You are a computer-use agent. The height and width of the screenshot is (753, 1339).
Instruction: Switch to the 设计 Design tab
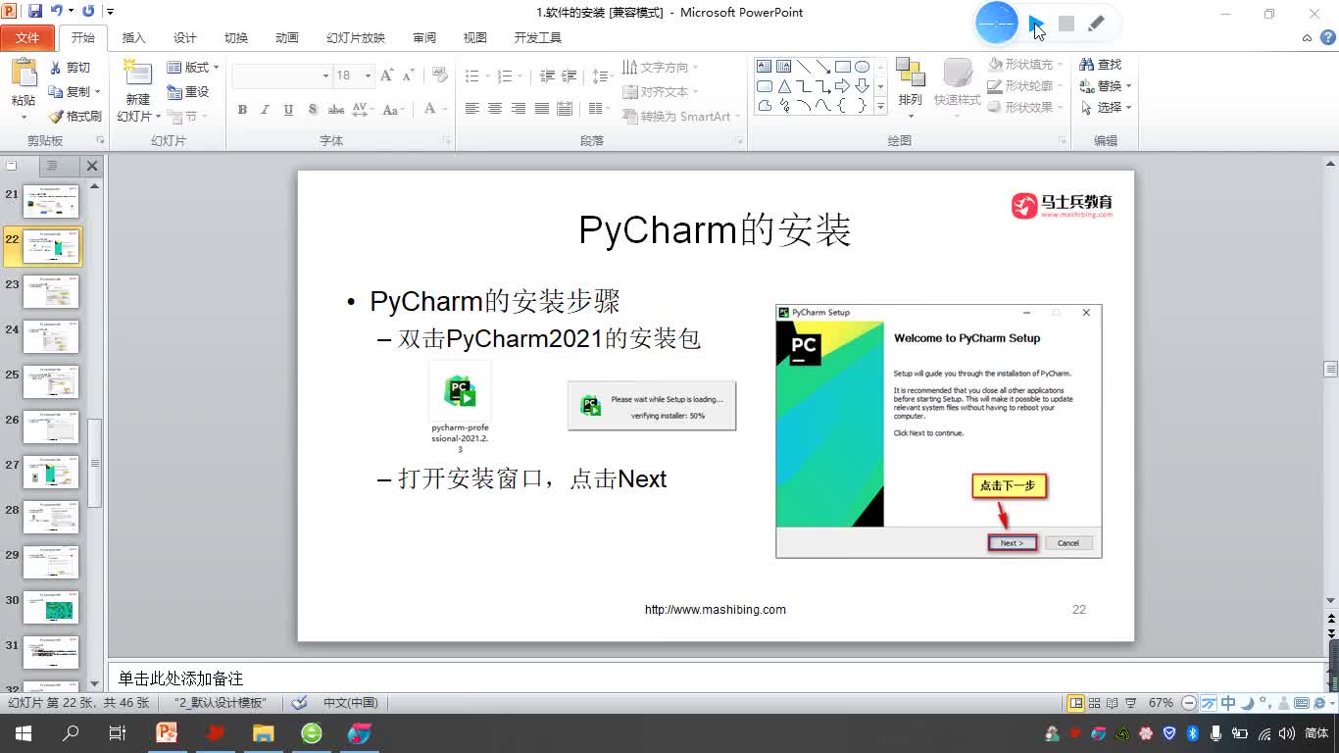coord(184,37)
